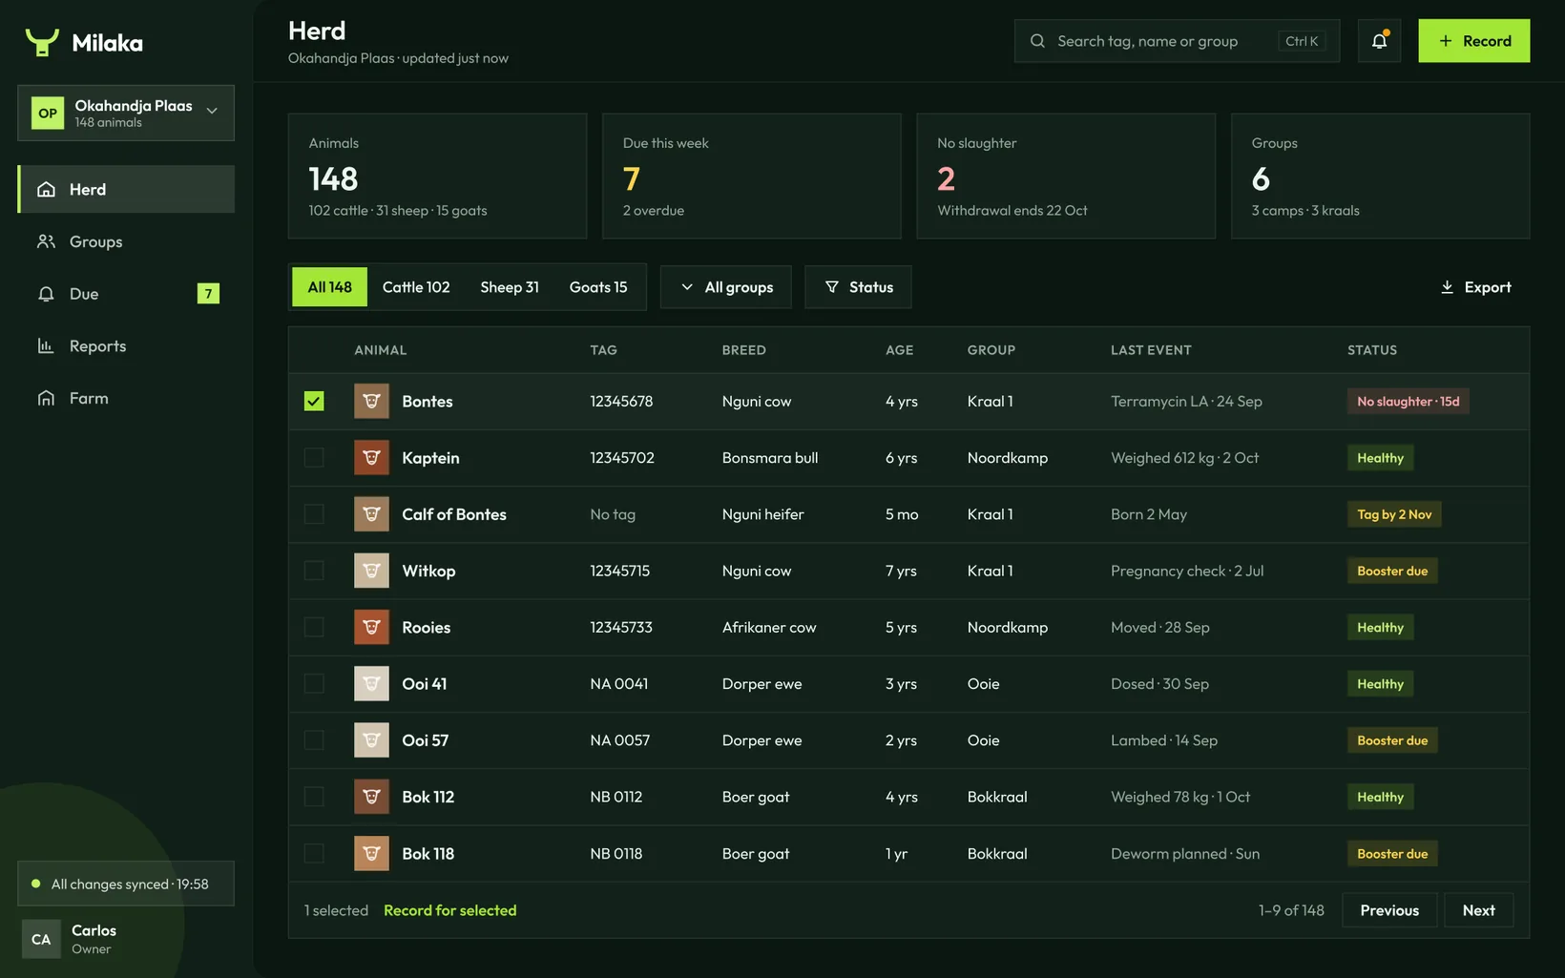The height and width of the screenshot is (978, 1565).
Task: Click Bok 118 animal avatar icon
Action: 371,853
